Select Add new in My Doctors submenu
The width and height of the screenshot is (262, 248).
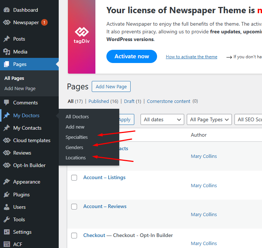[75, 127]
